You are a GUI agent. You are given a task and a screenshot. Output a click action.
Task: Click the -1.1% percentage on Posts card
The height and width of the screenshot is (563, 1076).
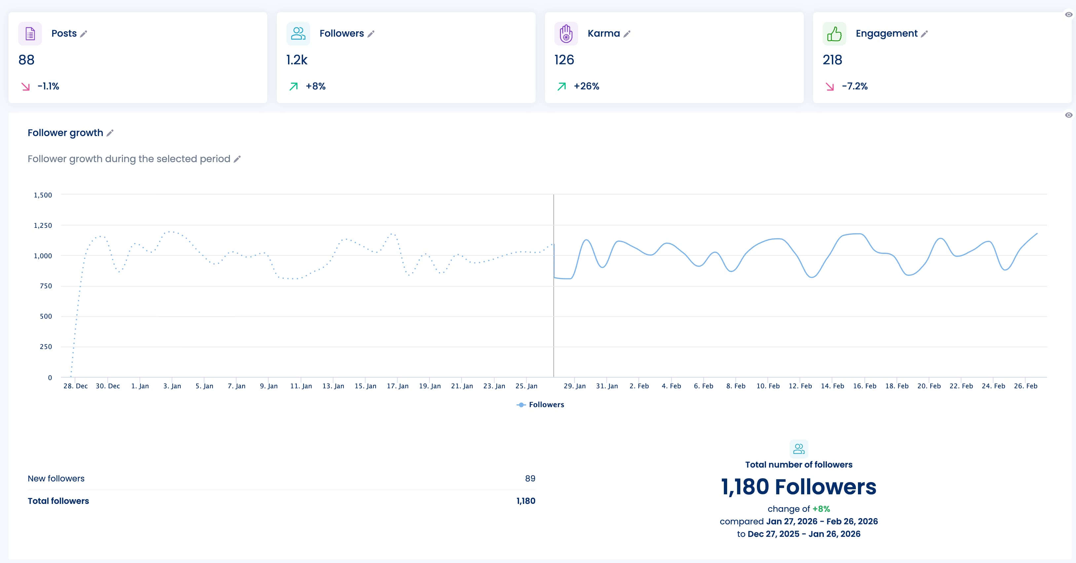[x=48, y=86]
